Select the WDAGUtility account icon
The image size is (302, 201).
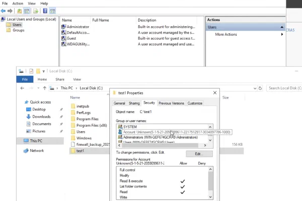click(63, 44)
